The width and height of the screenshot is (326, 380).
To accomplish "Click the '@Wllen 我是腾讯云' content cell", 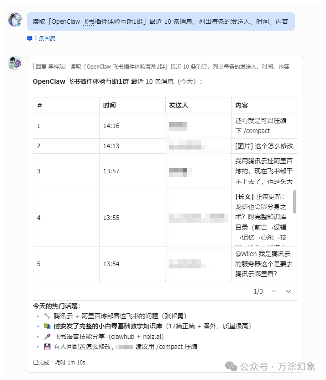I will click(x=264, y=264).
